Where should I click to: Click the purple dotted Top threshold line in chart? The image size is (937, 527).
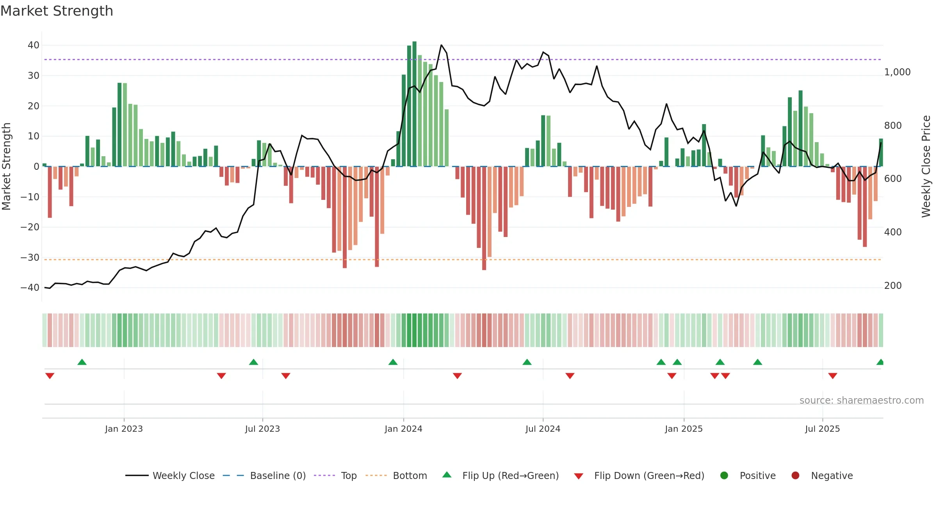click(463, 59)
